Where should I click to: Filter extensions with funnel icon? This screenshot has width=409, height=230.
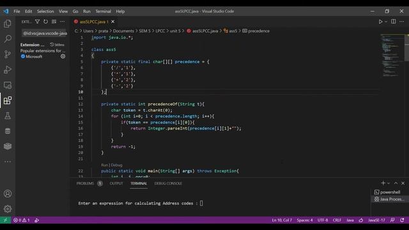coord(37,22)
